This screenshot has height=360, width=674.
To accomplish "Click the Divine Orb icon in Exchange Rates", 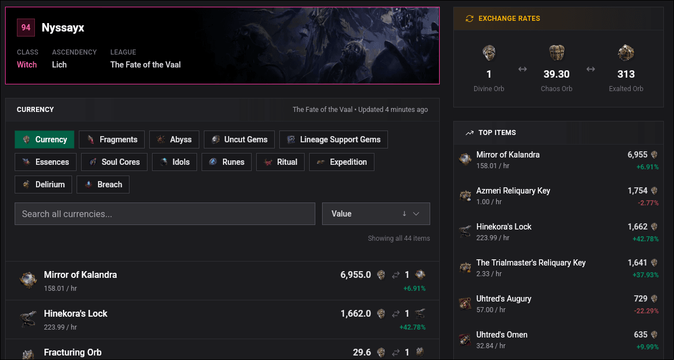I will [x=489, y=53].
